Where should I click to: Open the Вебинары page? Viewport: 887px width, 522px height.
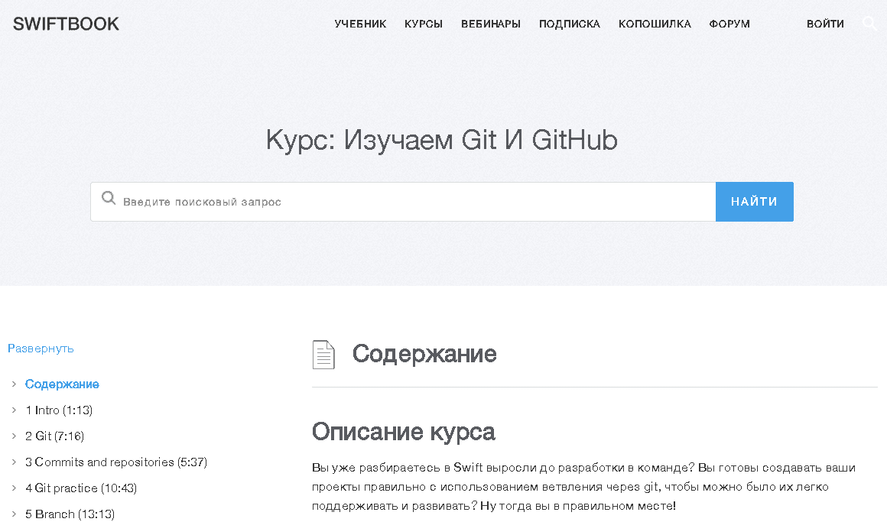point(490,24)
